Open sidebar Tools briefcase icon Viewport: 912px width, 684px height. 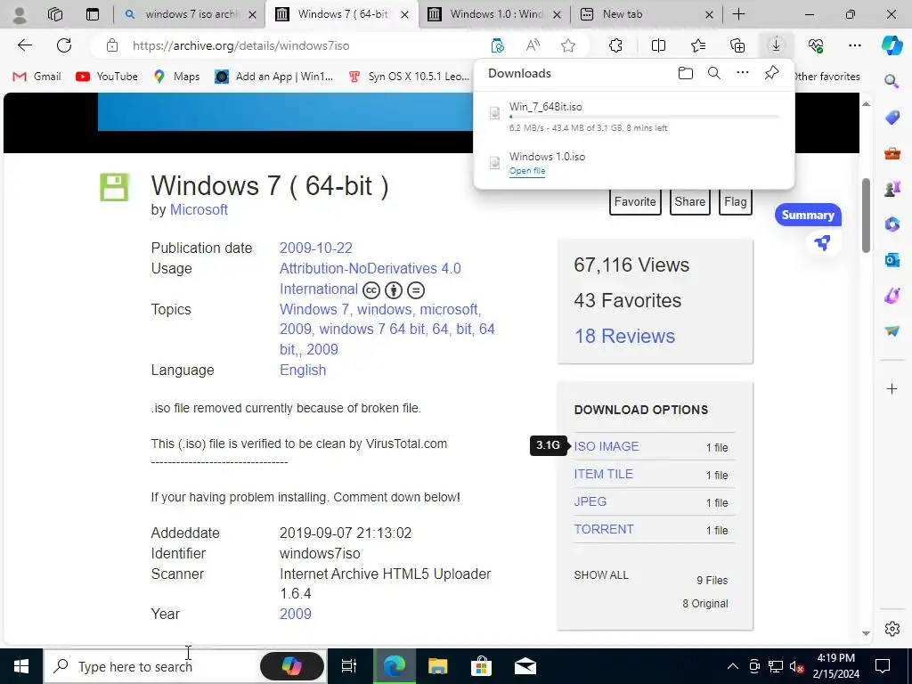click(892, 153)
